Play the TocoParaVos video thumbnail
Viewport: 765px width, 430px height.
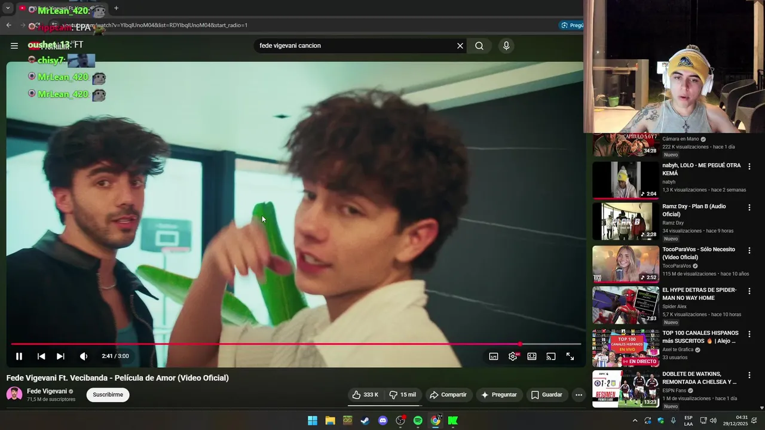626,263
